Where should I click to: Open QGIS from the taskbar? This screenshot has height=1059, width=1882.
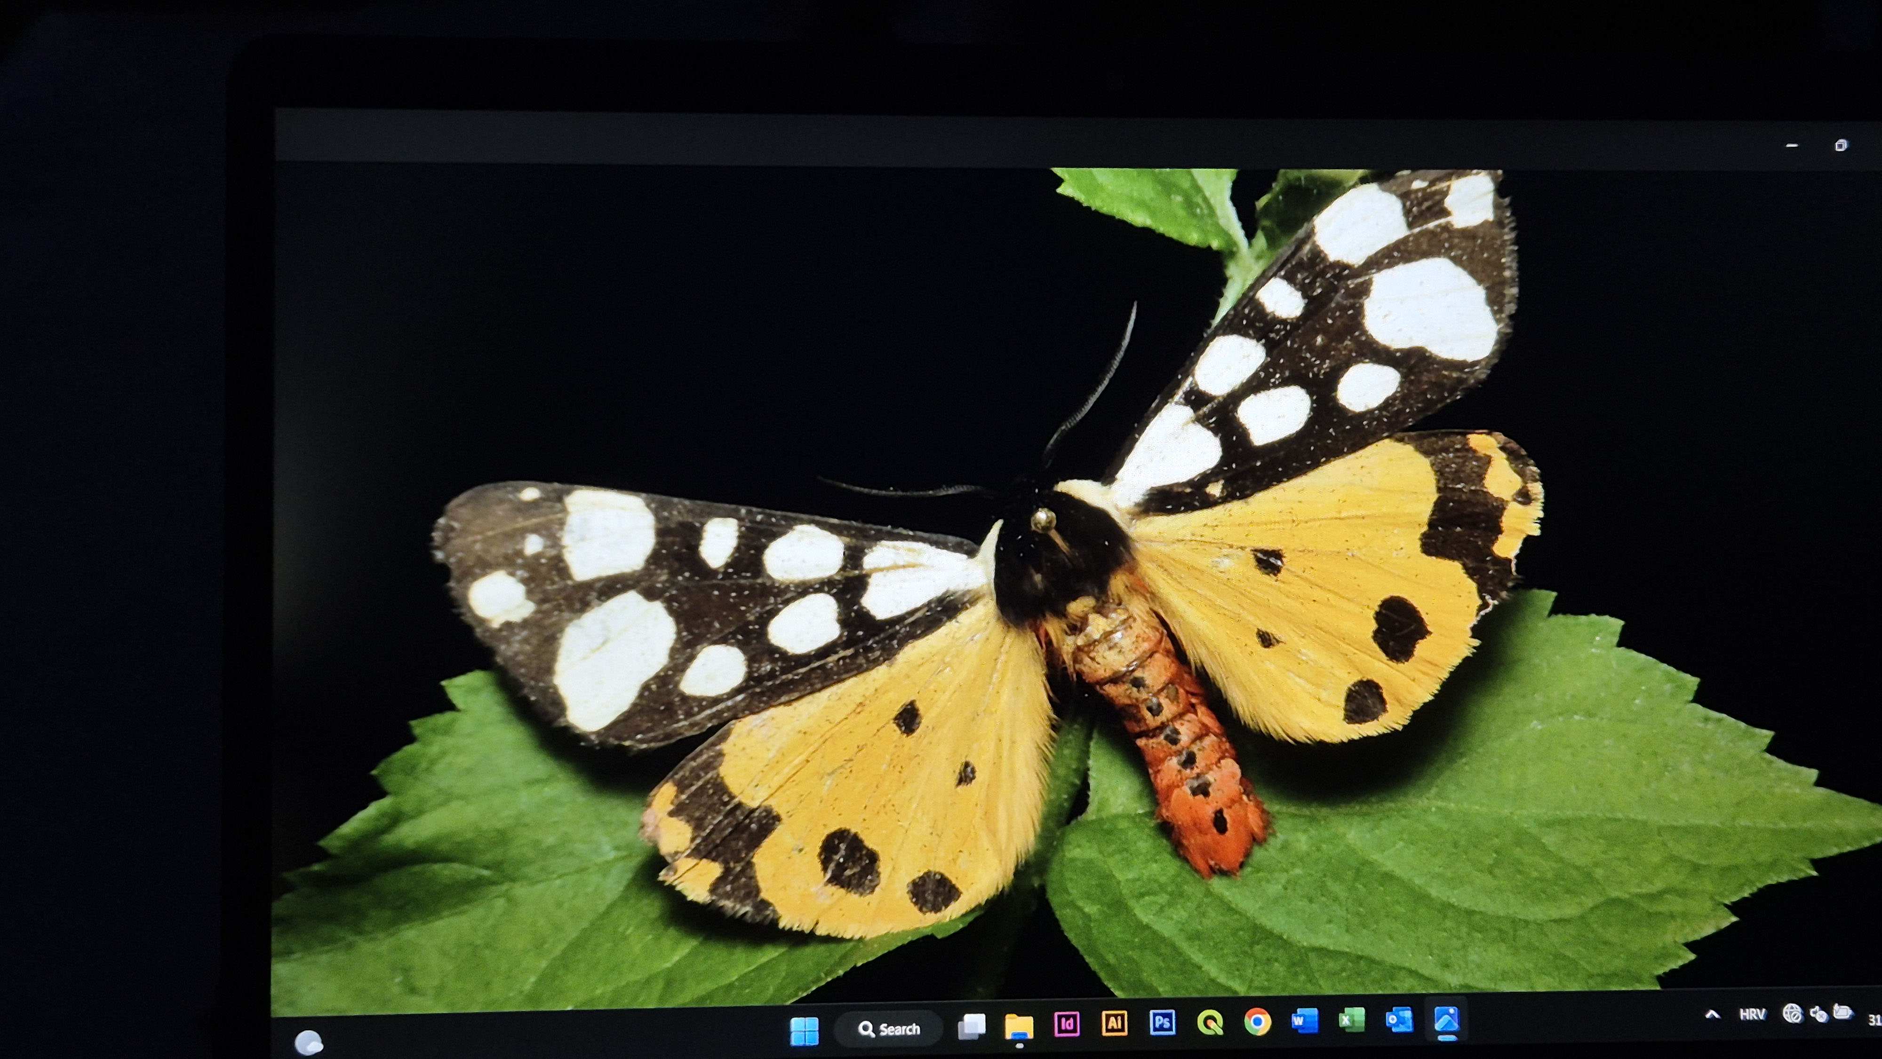click(1209, 1022)
